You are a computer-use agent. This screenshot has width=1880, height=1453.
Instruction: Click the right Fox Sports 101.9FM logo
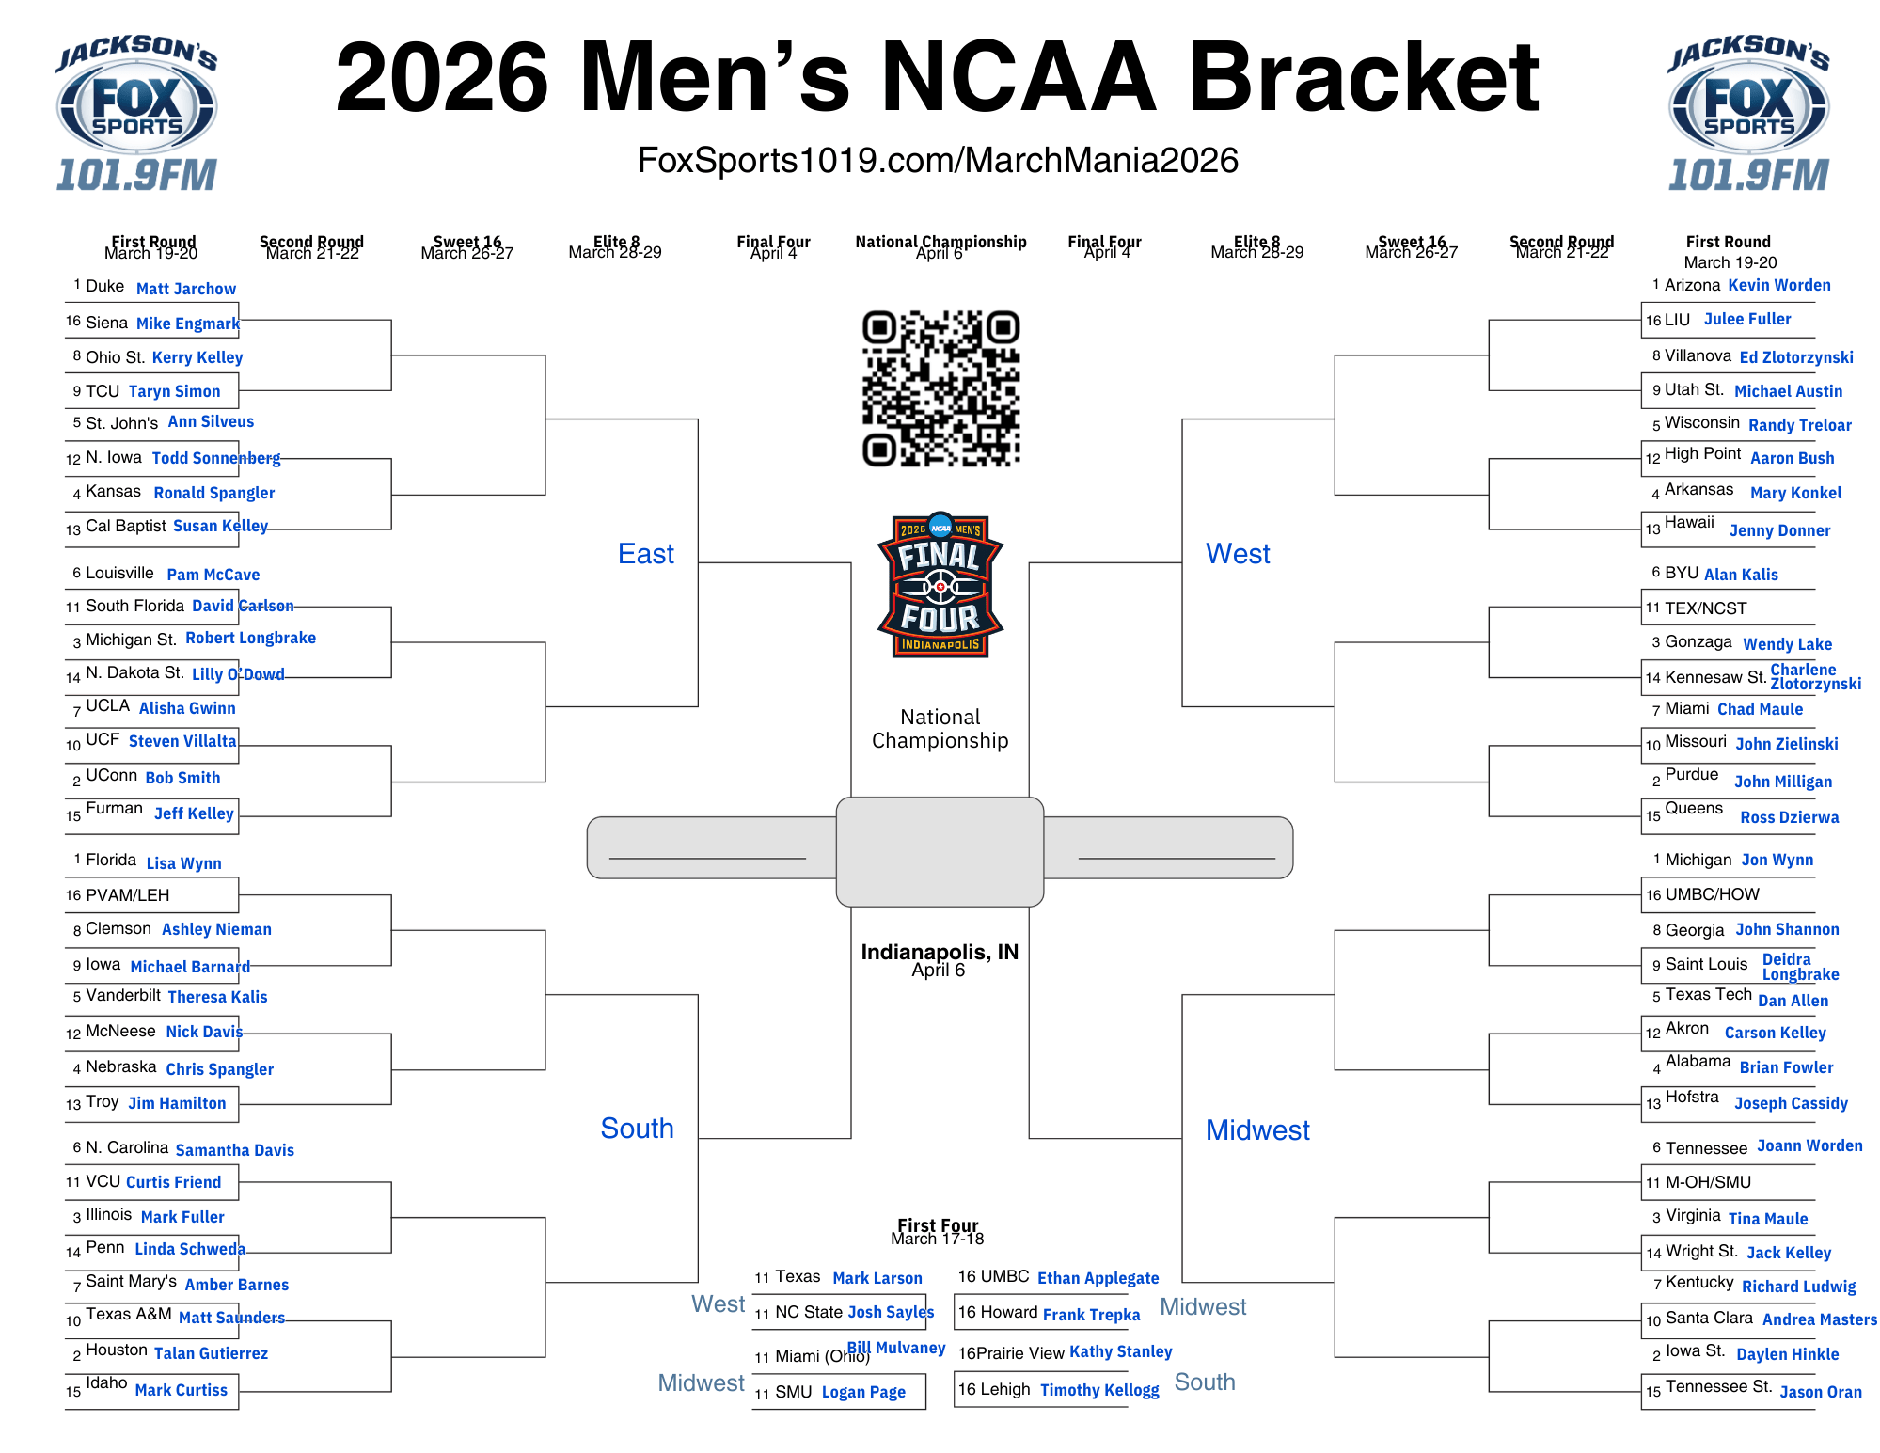(x=1748, y=114)
